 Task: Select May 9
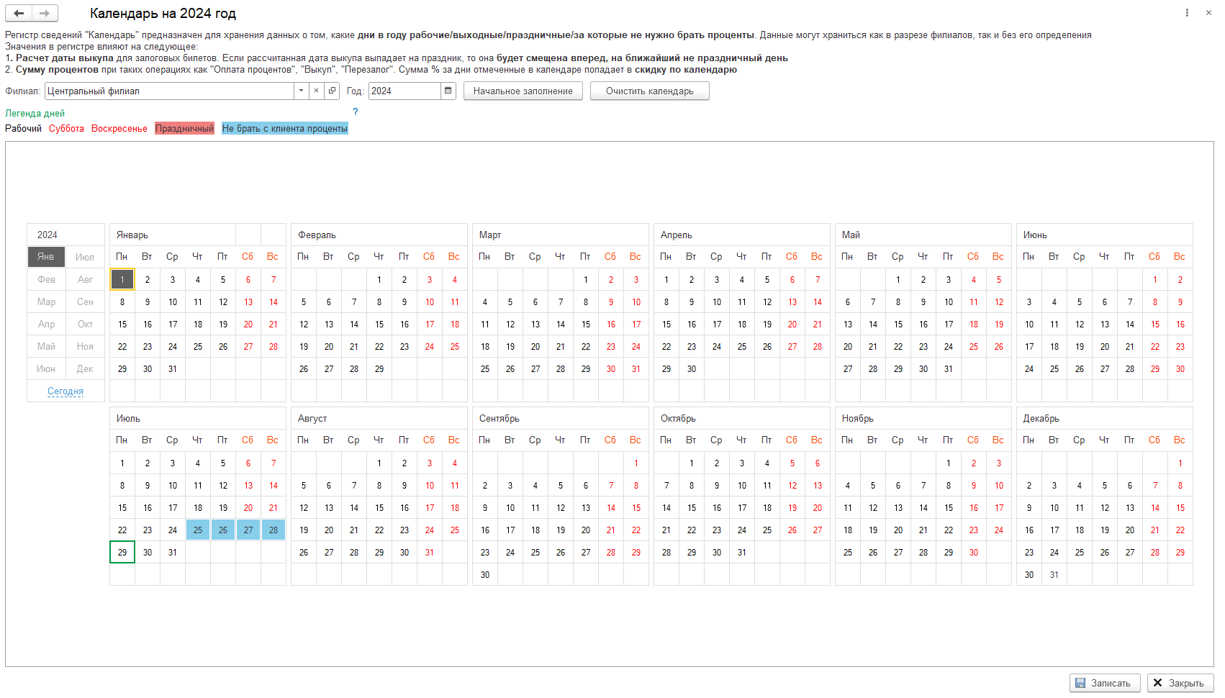click(923, 302)
